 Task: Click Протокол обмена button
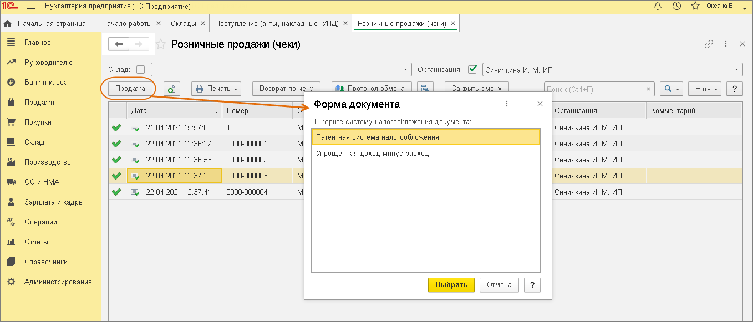(x=372, y=89)
